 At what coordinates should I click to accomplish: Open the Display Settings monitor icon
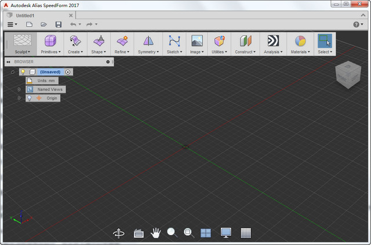coord(225,233)
